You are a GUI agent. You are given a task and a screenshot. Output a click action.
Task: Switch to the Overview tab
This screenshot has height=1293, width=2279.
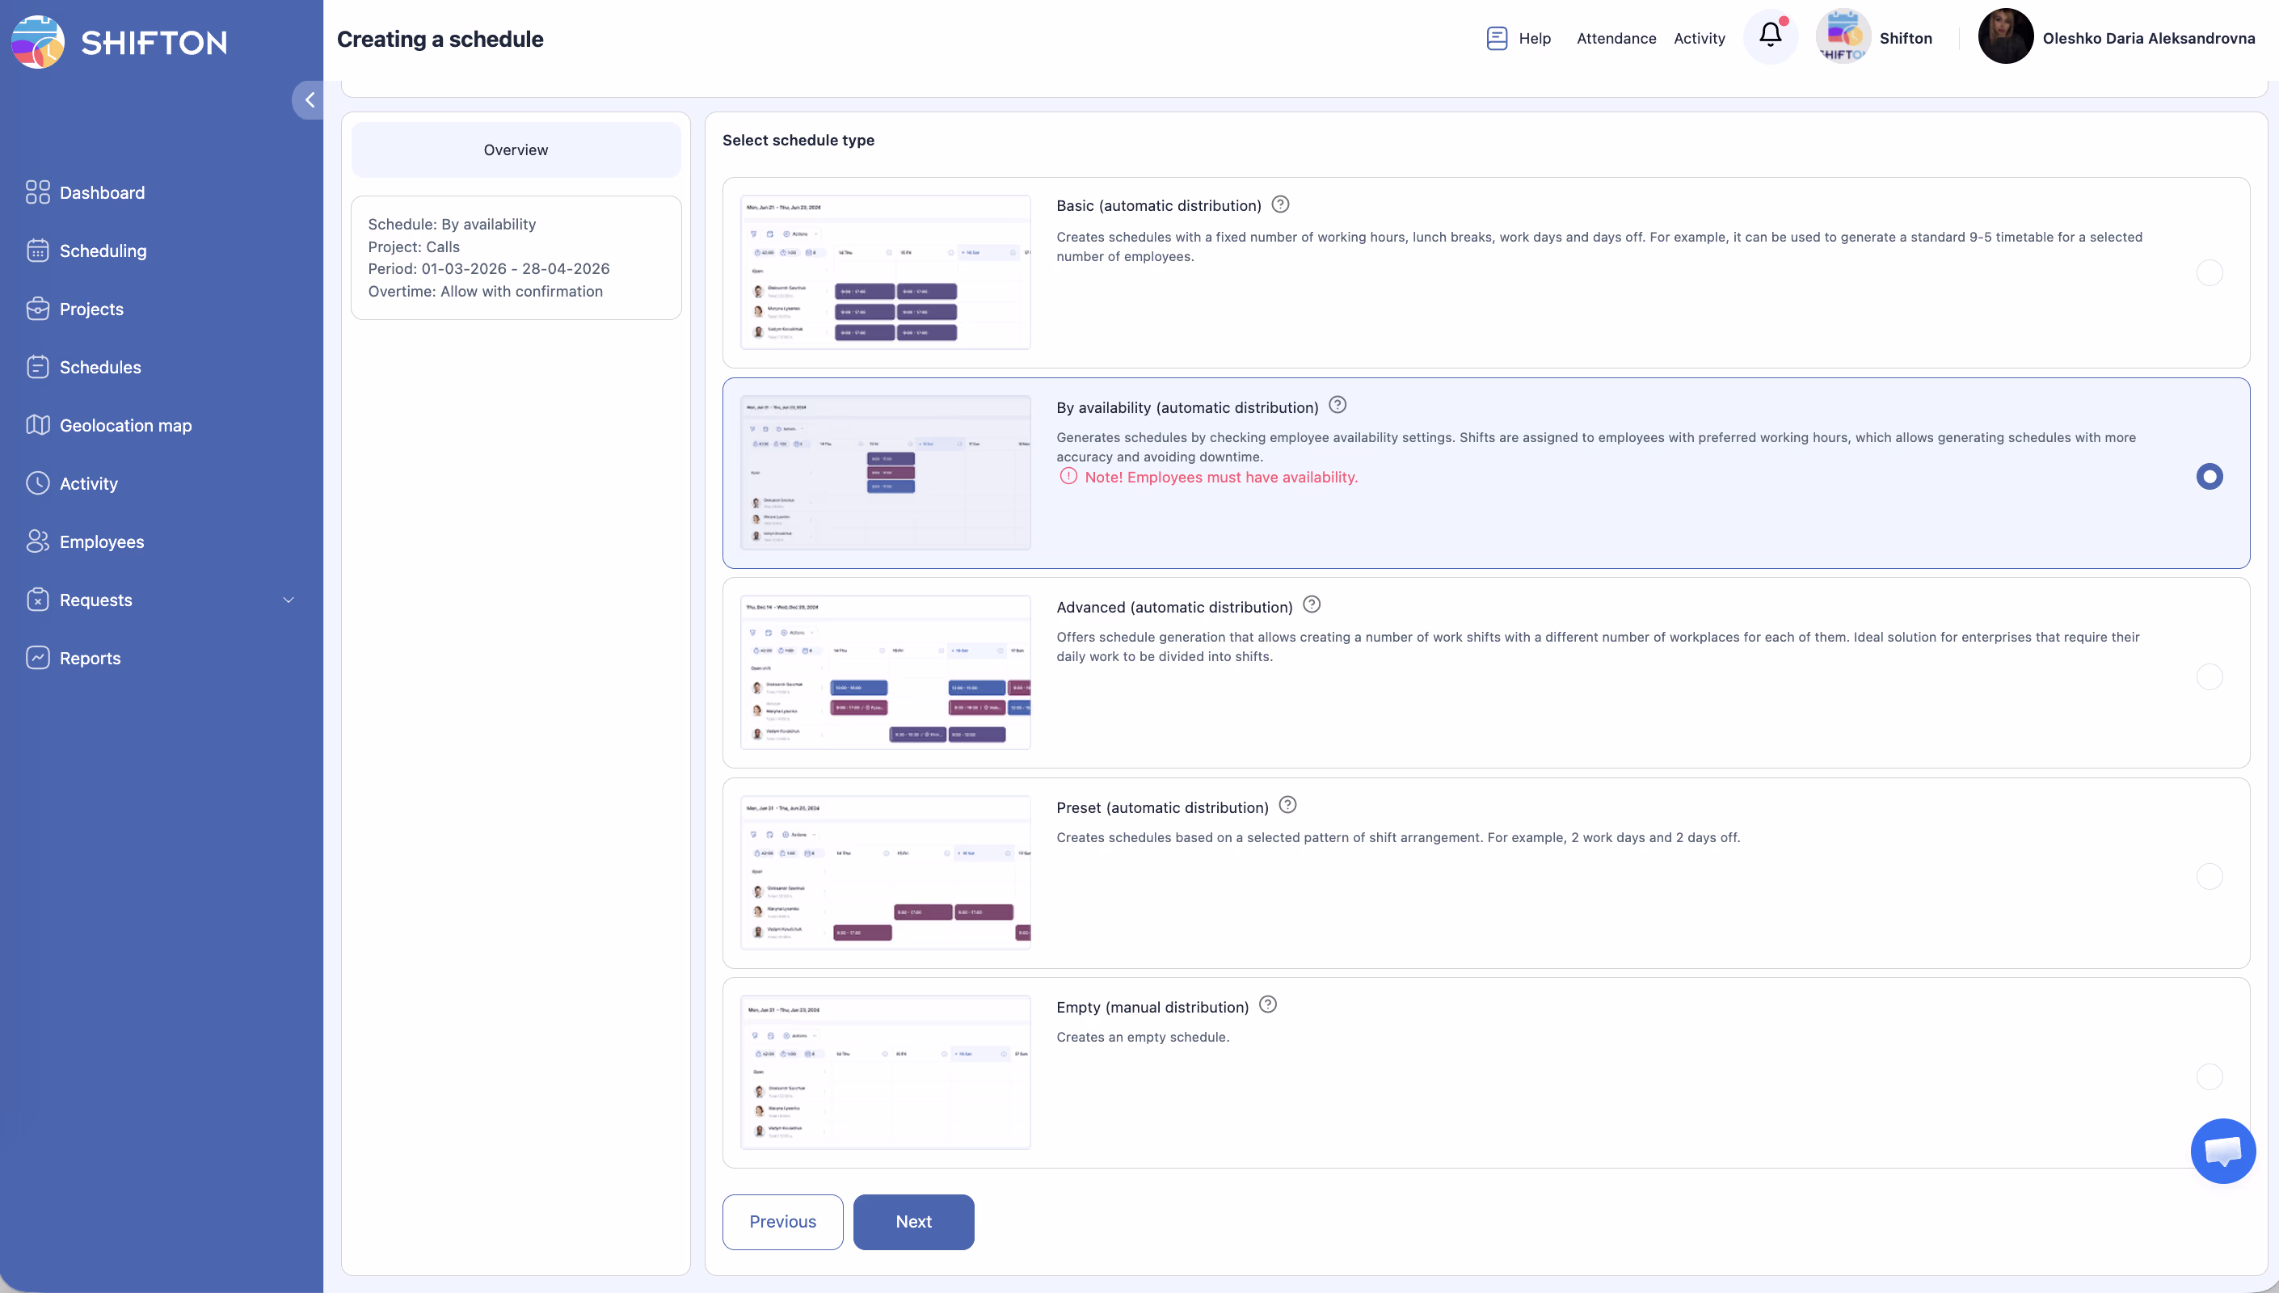(516, 150)
